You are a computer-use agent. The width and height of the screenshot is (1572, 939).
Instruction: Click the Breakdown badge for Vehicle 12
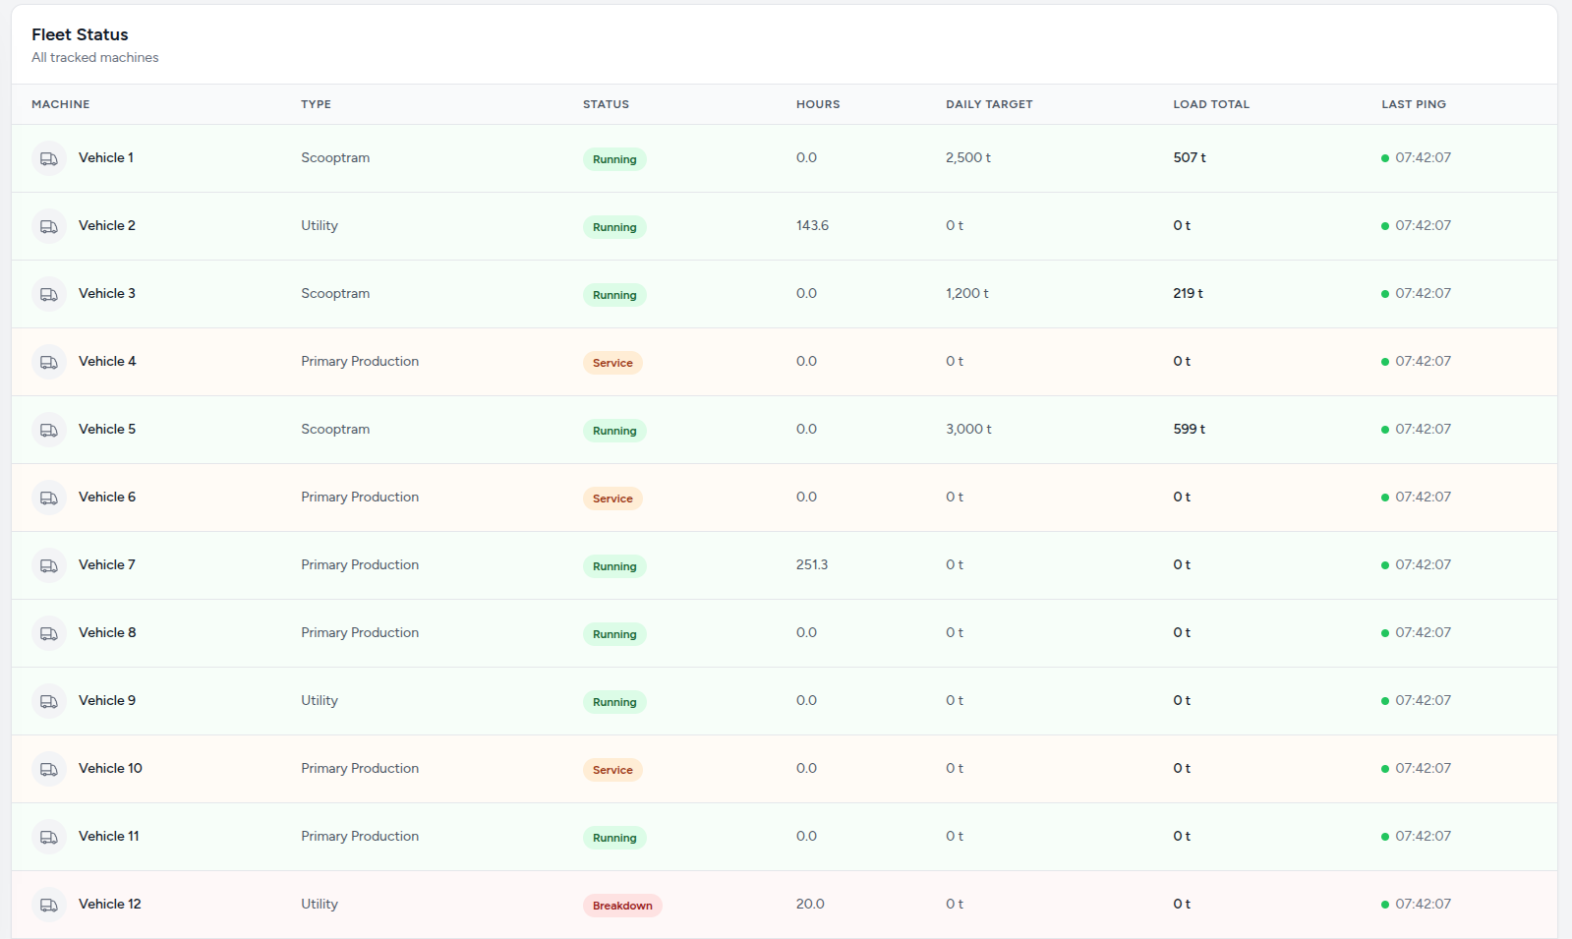pyautogui.click(x=622, y=906)
